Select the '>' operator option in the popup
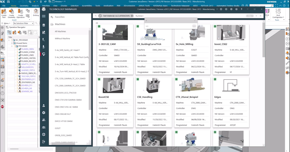Image resolution: width=290 pixels, height=152 pixels. click(171, 21)
